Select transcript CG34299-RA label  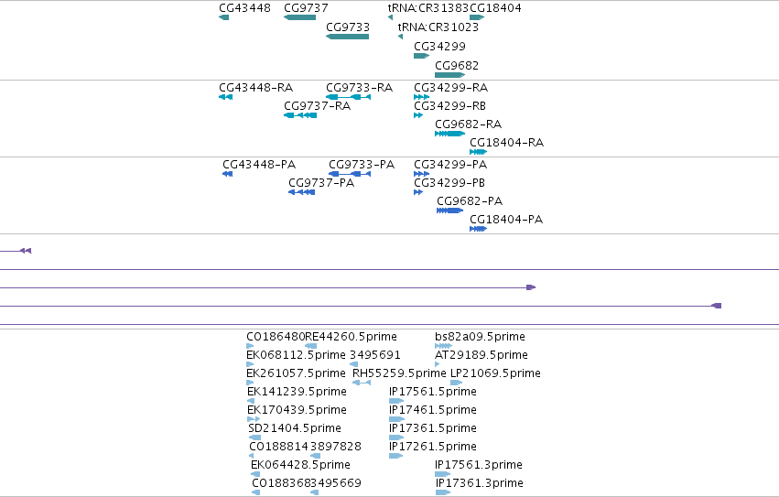(450, 88)
